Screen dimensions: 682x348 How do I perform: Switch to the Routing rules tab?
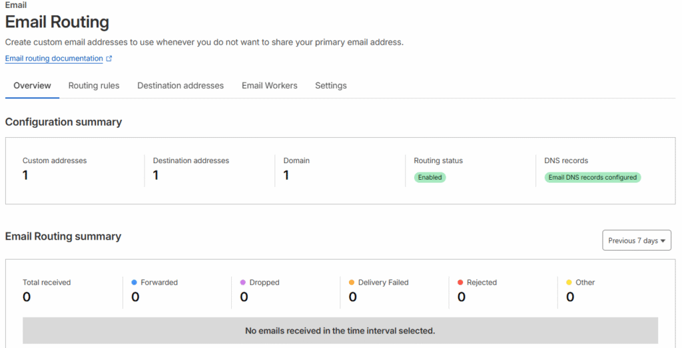pos(93,86)
